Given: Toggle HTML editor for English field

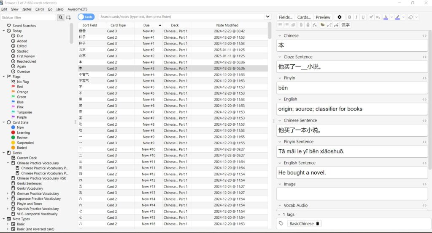Looking at the screenshot, I should point(424,99).
